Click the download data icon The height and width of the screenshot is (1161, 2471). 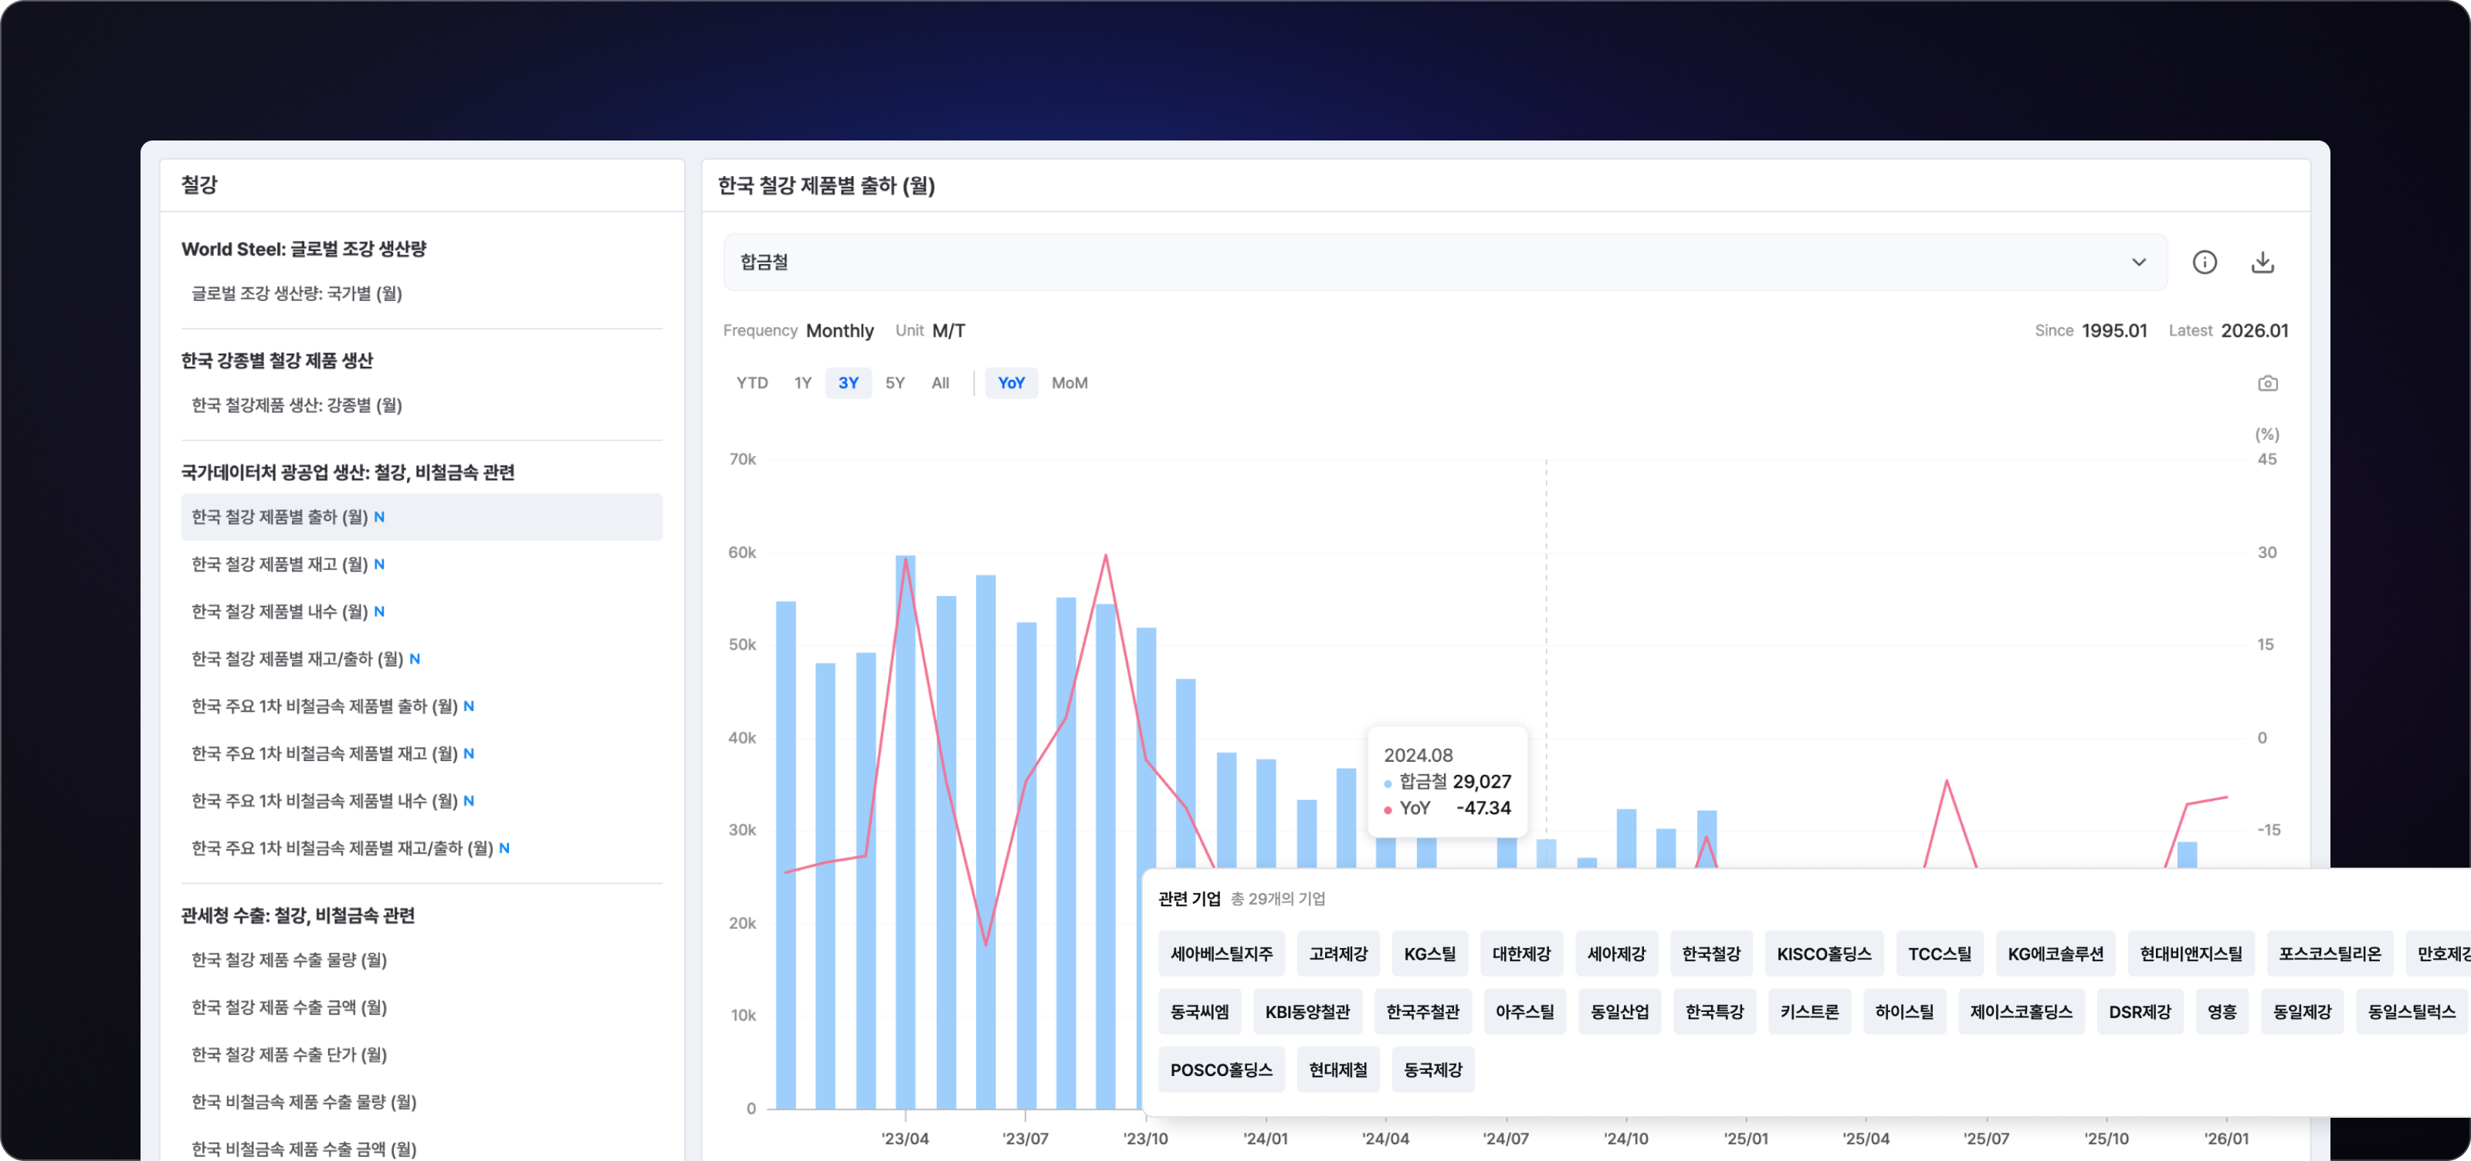2263,262
